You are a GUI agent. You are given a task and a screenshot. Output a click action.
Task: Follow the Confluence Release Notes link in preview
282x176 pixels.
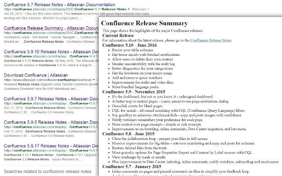click(211, 40)
